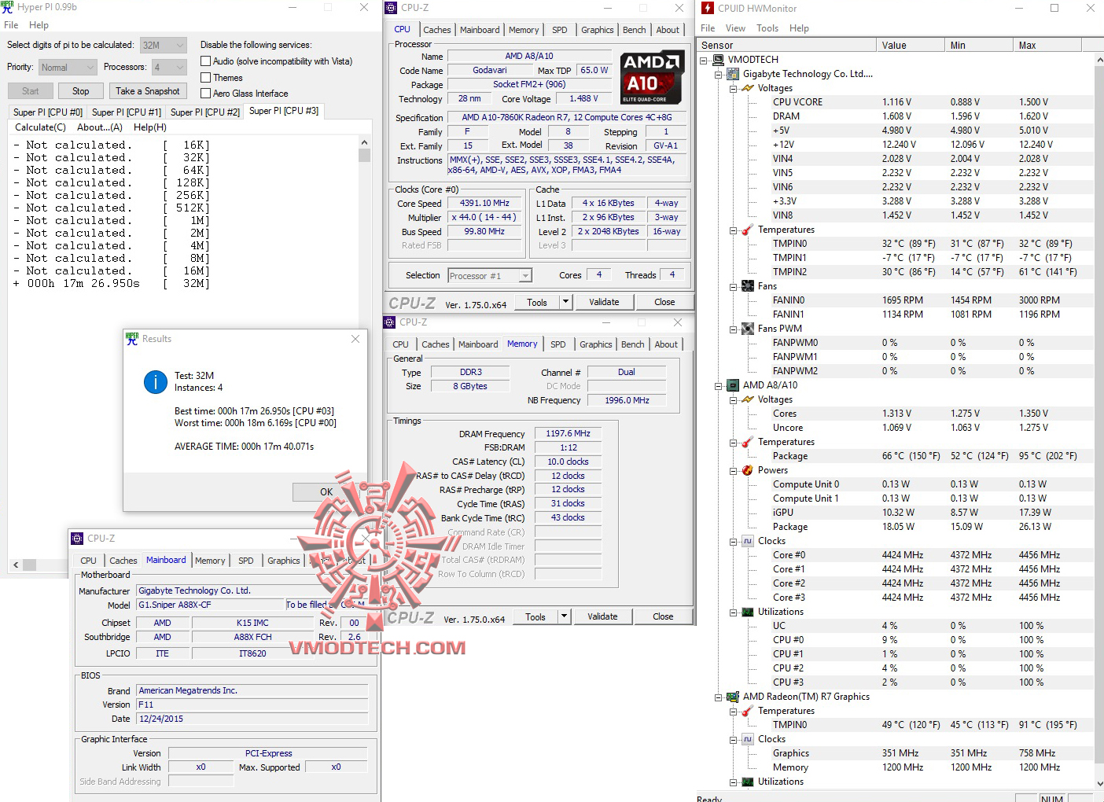Click the Hyper PI title bar icon
1104x802 pixels.
tap(7, 7)
